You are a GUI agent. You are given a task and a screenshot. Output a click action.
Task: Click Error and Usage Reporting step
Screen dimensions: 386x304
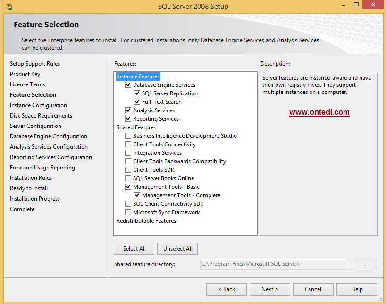[42, 168]
